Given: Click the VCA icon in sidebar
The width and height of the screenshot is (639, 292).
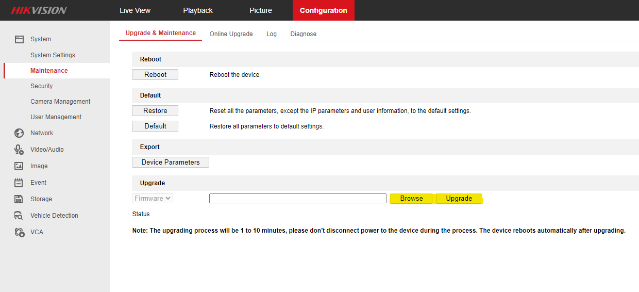Looking at the screenshot, I should coord(19,232).
